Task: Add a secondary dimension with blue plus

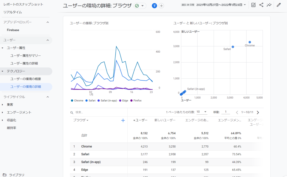Action: coord(123,120)
